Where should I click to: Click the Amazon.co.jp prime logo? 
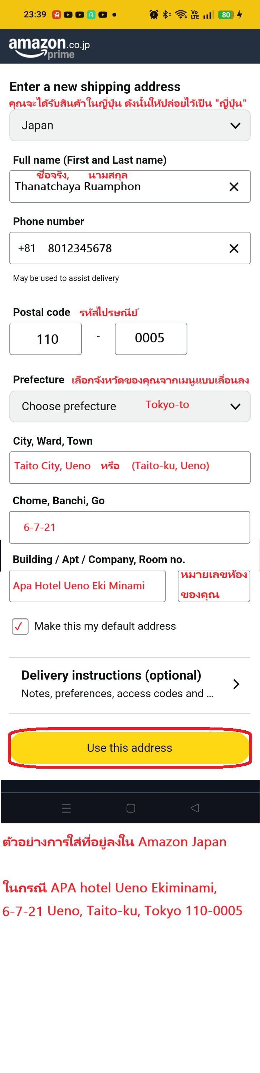coord(49,48)
